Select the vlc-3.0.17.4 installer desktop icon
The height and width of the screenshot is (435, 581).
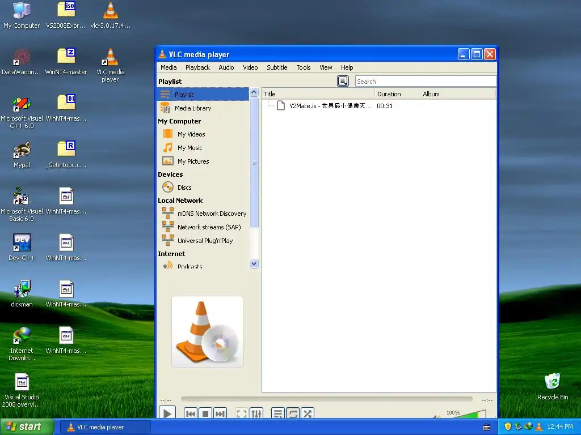[x=111, y=15]
